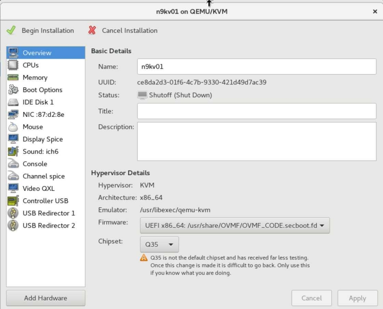Click the Add Hardware button
Viewport: 383px width, 309px height.
(x=46, y=298)
